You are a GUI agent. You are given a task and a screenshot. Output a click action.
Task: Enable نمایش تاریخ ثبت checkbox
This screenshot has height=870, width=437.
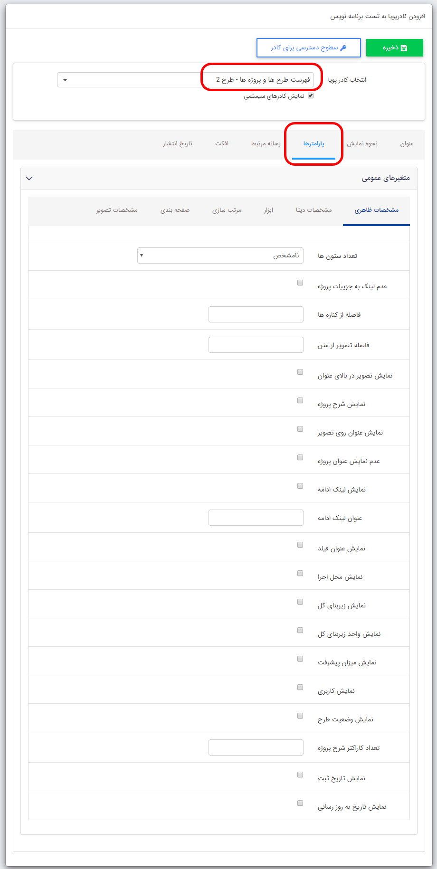coord(300,775)
